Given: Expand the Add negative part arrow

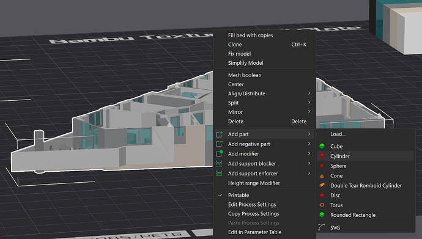Looking at the screenshot, I should tap(309, 144).
